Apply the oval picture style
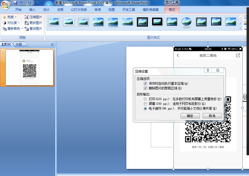249x176 pixels. (x=187, y=22)
